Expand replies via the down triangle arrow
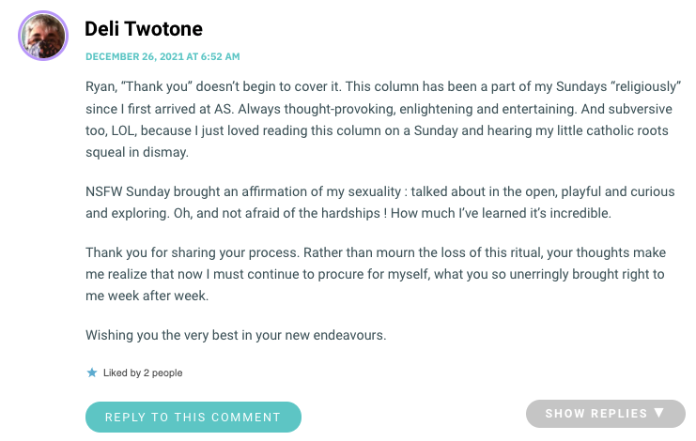The width and height of the screenshot is (696, 441). point(659,413)
